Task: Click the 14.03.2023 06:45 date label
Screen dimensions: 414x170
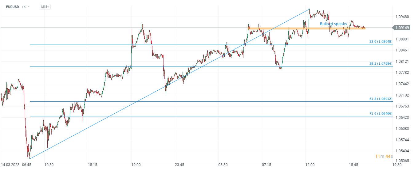Action: point(16,165)
